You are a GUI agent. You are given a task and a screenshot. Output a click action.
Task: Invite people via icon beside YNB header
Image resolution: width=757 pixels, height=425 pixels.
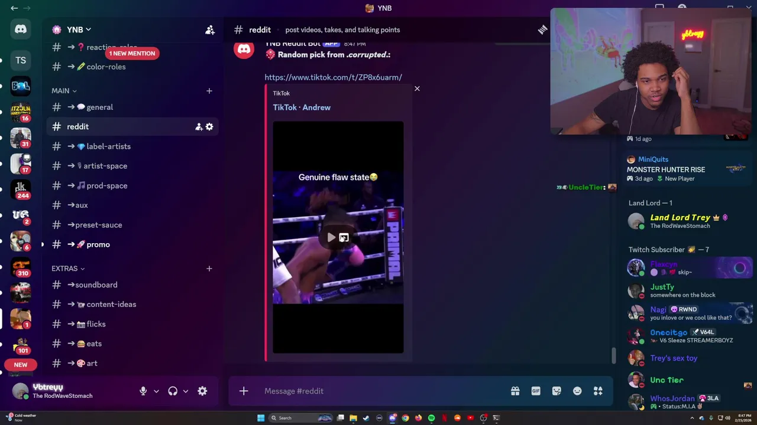[x=210, y=30]
